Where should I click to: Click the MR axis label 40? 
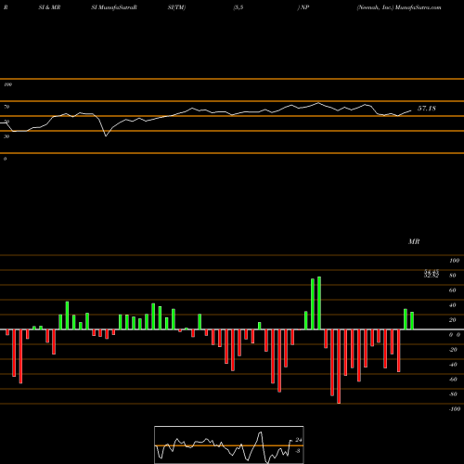(453, 305)
